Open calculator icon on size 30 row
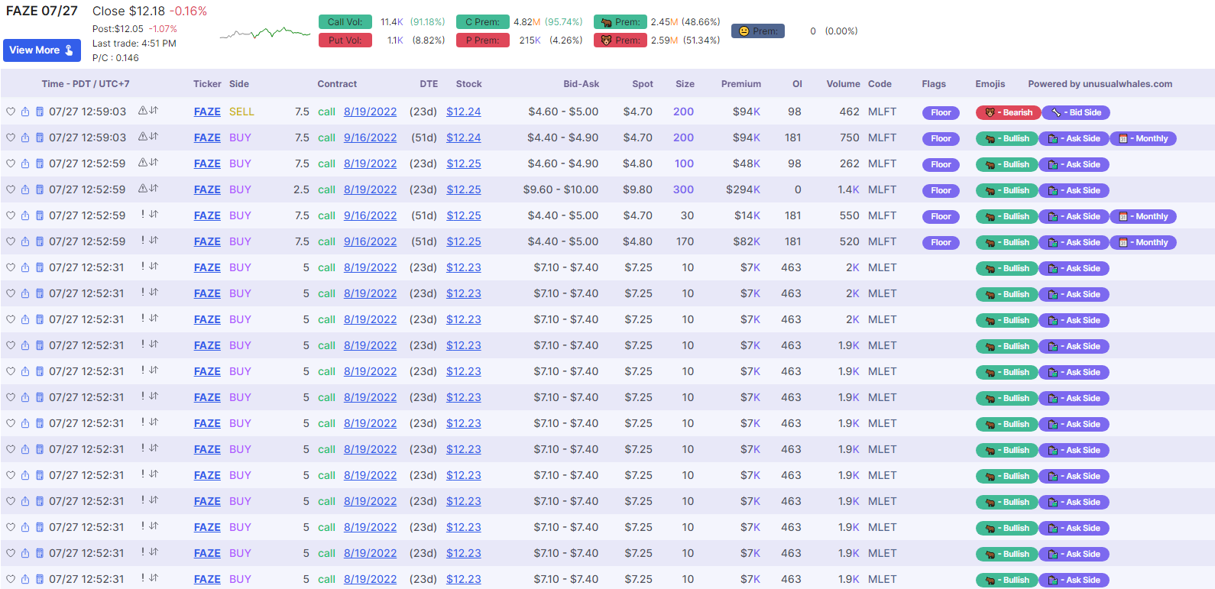1215x589 pixels. pyautogui.click(x=40, y=215)
